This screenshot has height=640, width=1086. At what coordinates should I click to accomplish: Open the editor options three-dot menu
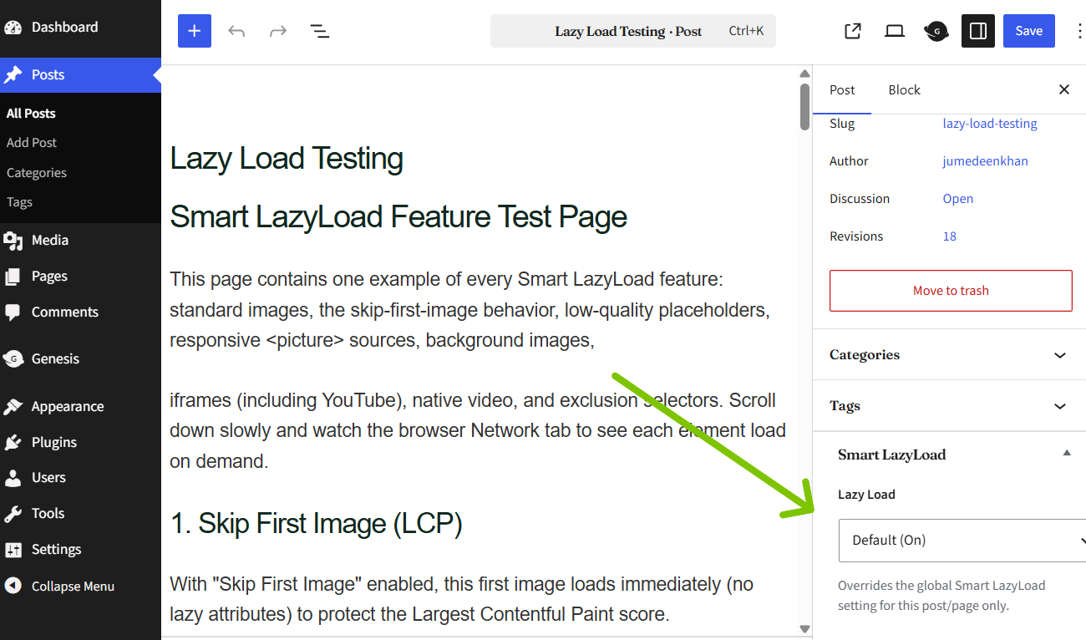1078,31
